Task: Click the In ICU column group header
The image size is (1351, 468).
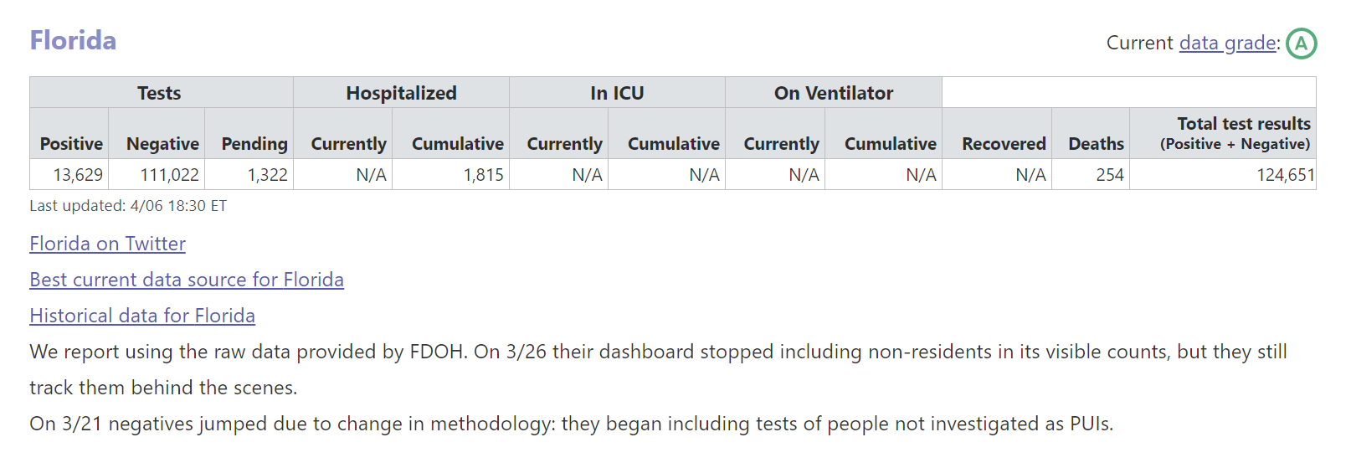Action: [x=617, y=92]
